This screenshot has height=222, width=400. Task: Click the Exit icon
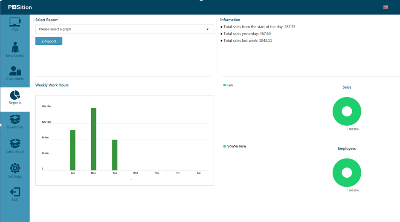[15, 192]
